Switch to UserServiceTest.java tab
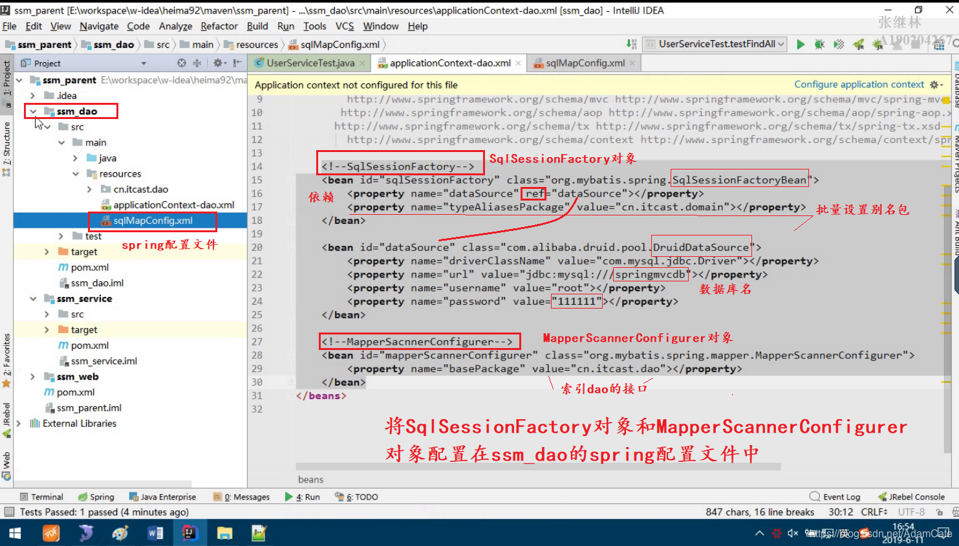This screenshot has height=546, width=959. (x=310, y=63)
